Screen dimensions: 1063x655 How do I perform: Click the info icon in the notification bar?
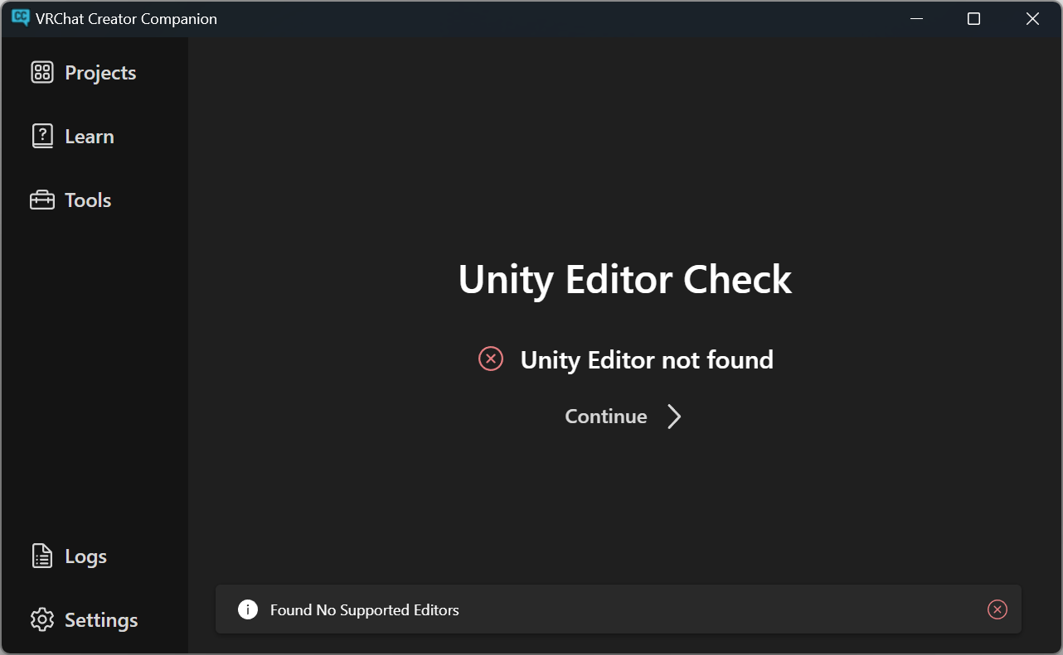tap(248, 610)
